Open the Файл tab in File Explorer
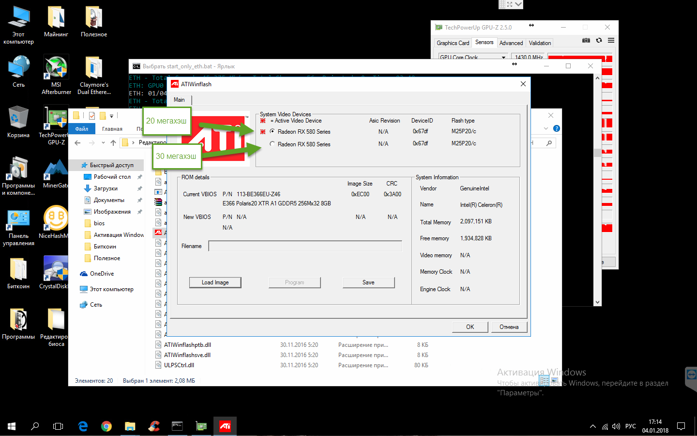This screenshot has width=697, height=436. (82, 129)
